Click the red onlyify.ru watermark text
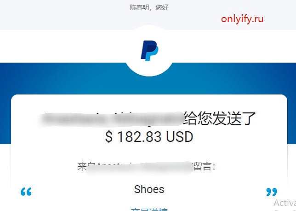This screenshot has width=296, height=211. tap(242, 19)
